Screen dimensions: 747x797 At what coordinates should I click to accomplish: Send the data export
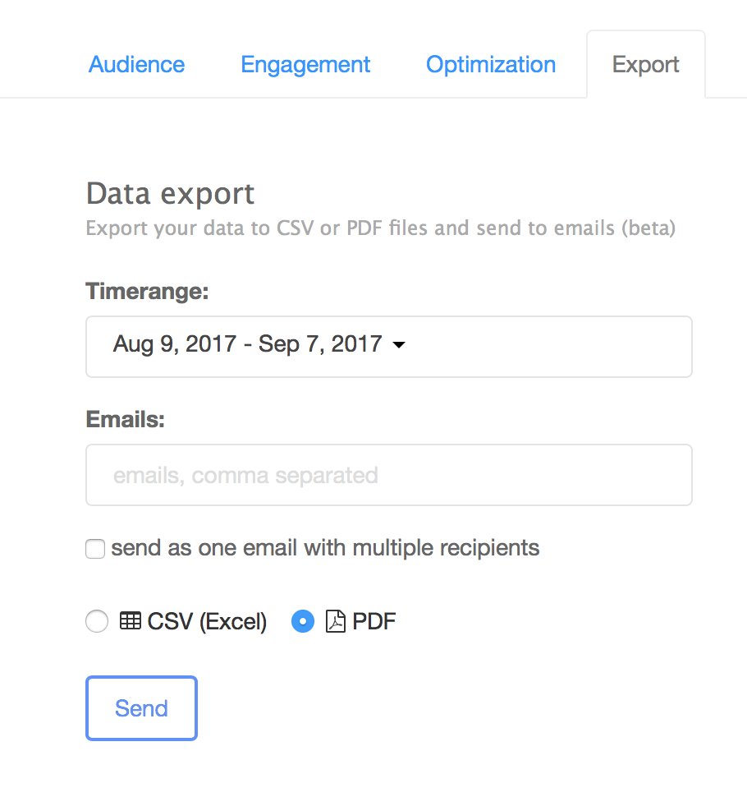pos(141,708)
